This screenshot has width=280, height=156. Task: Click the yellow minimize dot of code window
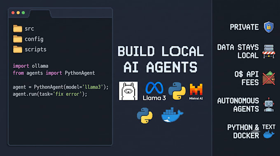[x=18, y=13]
